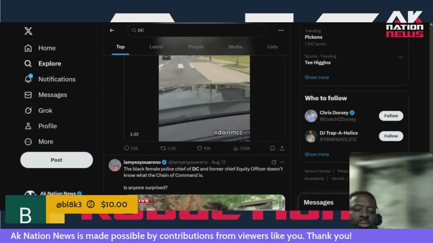Open the Home page icon
The height and width of the screenshot is (243, 433).
(x=28, y=48)
